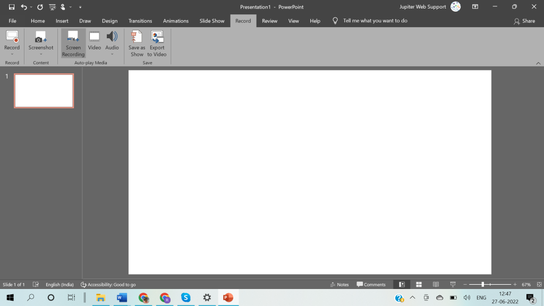
Task: Switch to the View tab
Action: 293,21
